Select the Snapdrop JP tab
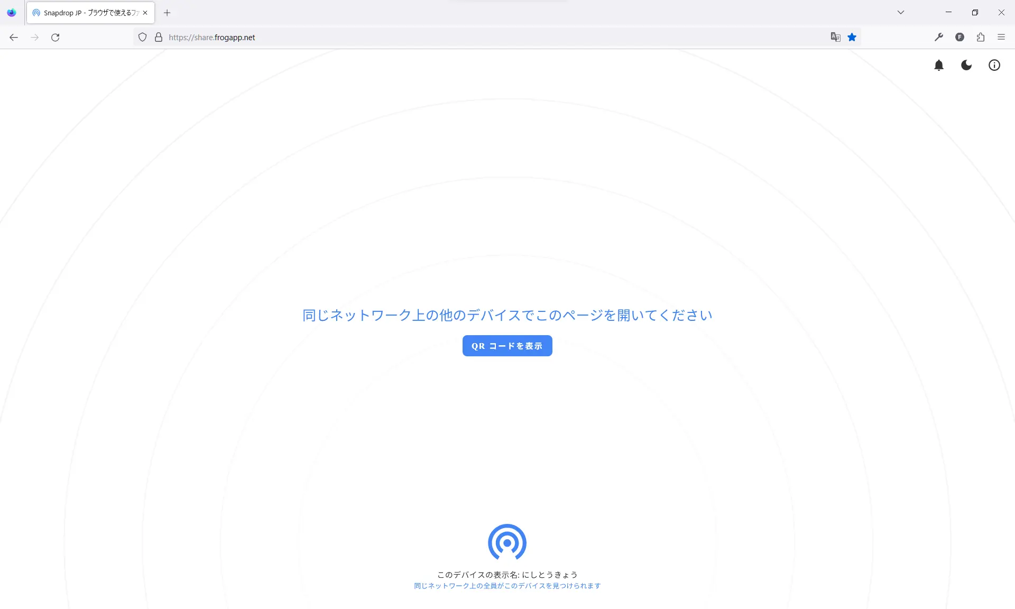This screenshot has height=609, width=1015. 85,13
